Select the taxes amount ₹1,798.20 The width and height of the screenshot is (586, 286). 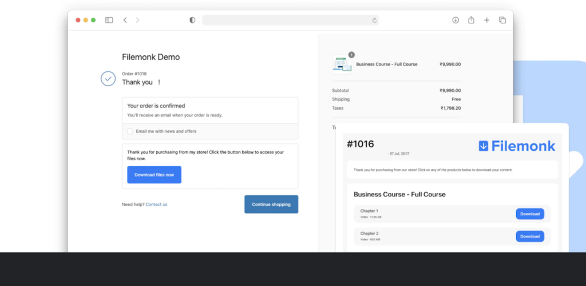click(451, 108)
